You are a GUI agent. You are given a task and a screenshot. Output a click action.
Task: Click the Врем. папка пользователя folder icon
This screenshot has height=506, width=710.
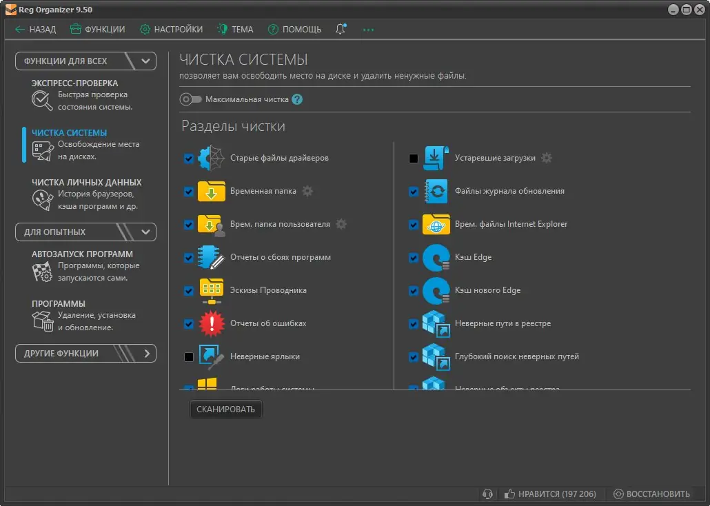212,225
